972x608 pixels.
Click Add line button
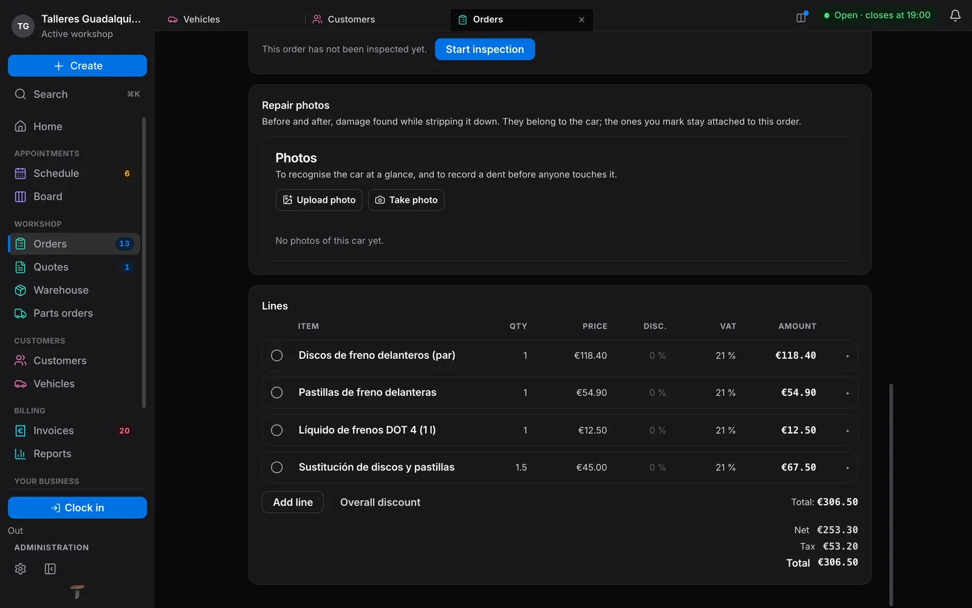click(x=293, y=502)
